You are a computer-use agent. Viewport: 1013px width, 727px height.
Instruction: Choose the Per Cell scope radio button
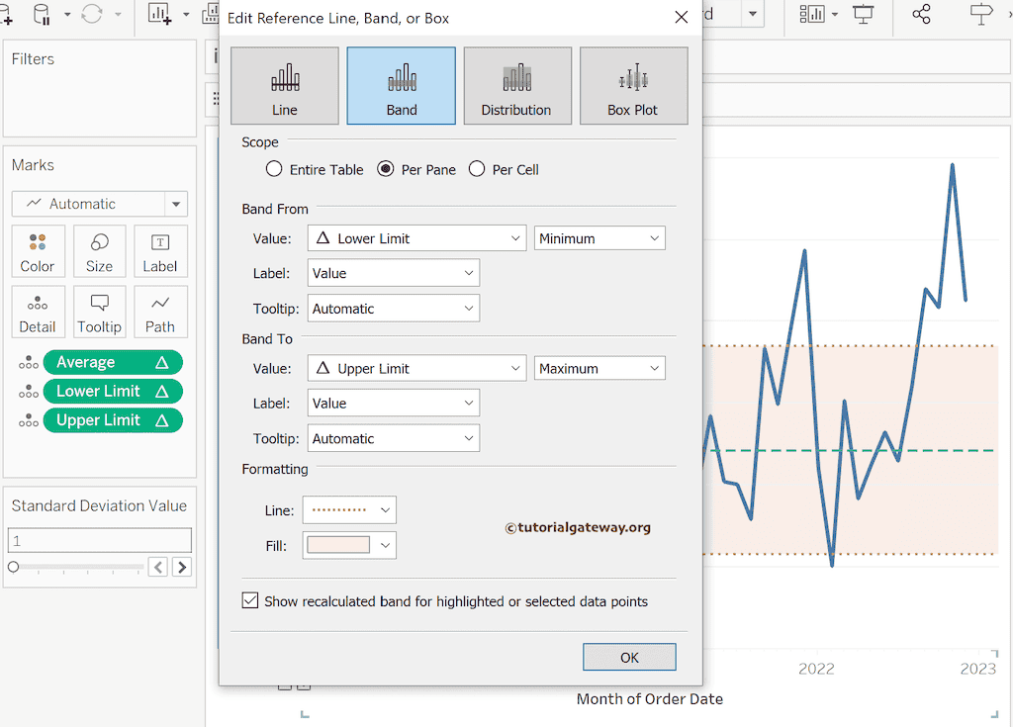point(477,169)
